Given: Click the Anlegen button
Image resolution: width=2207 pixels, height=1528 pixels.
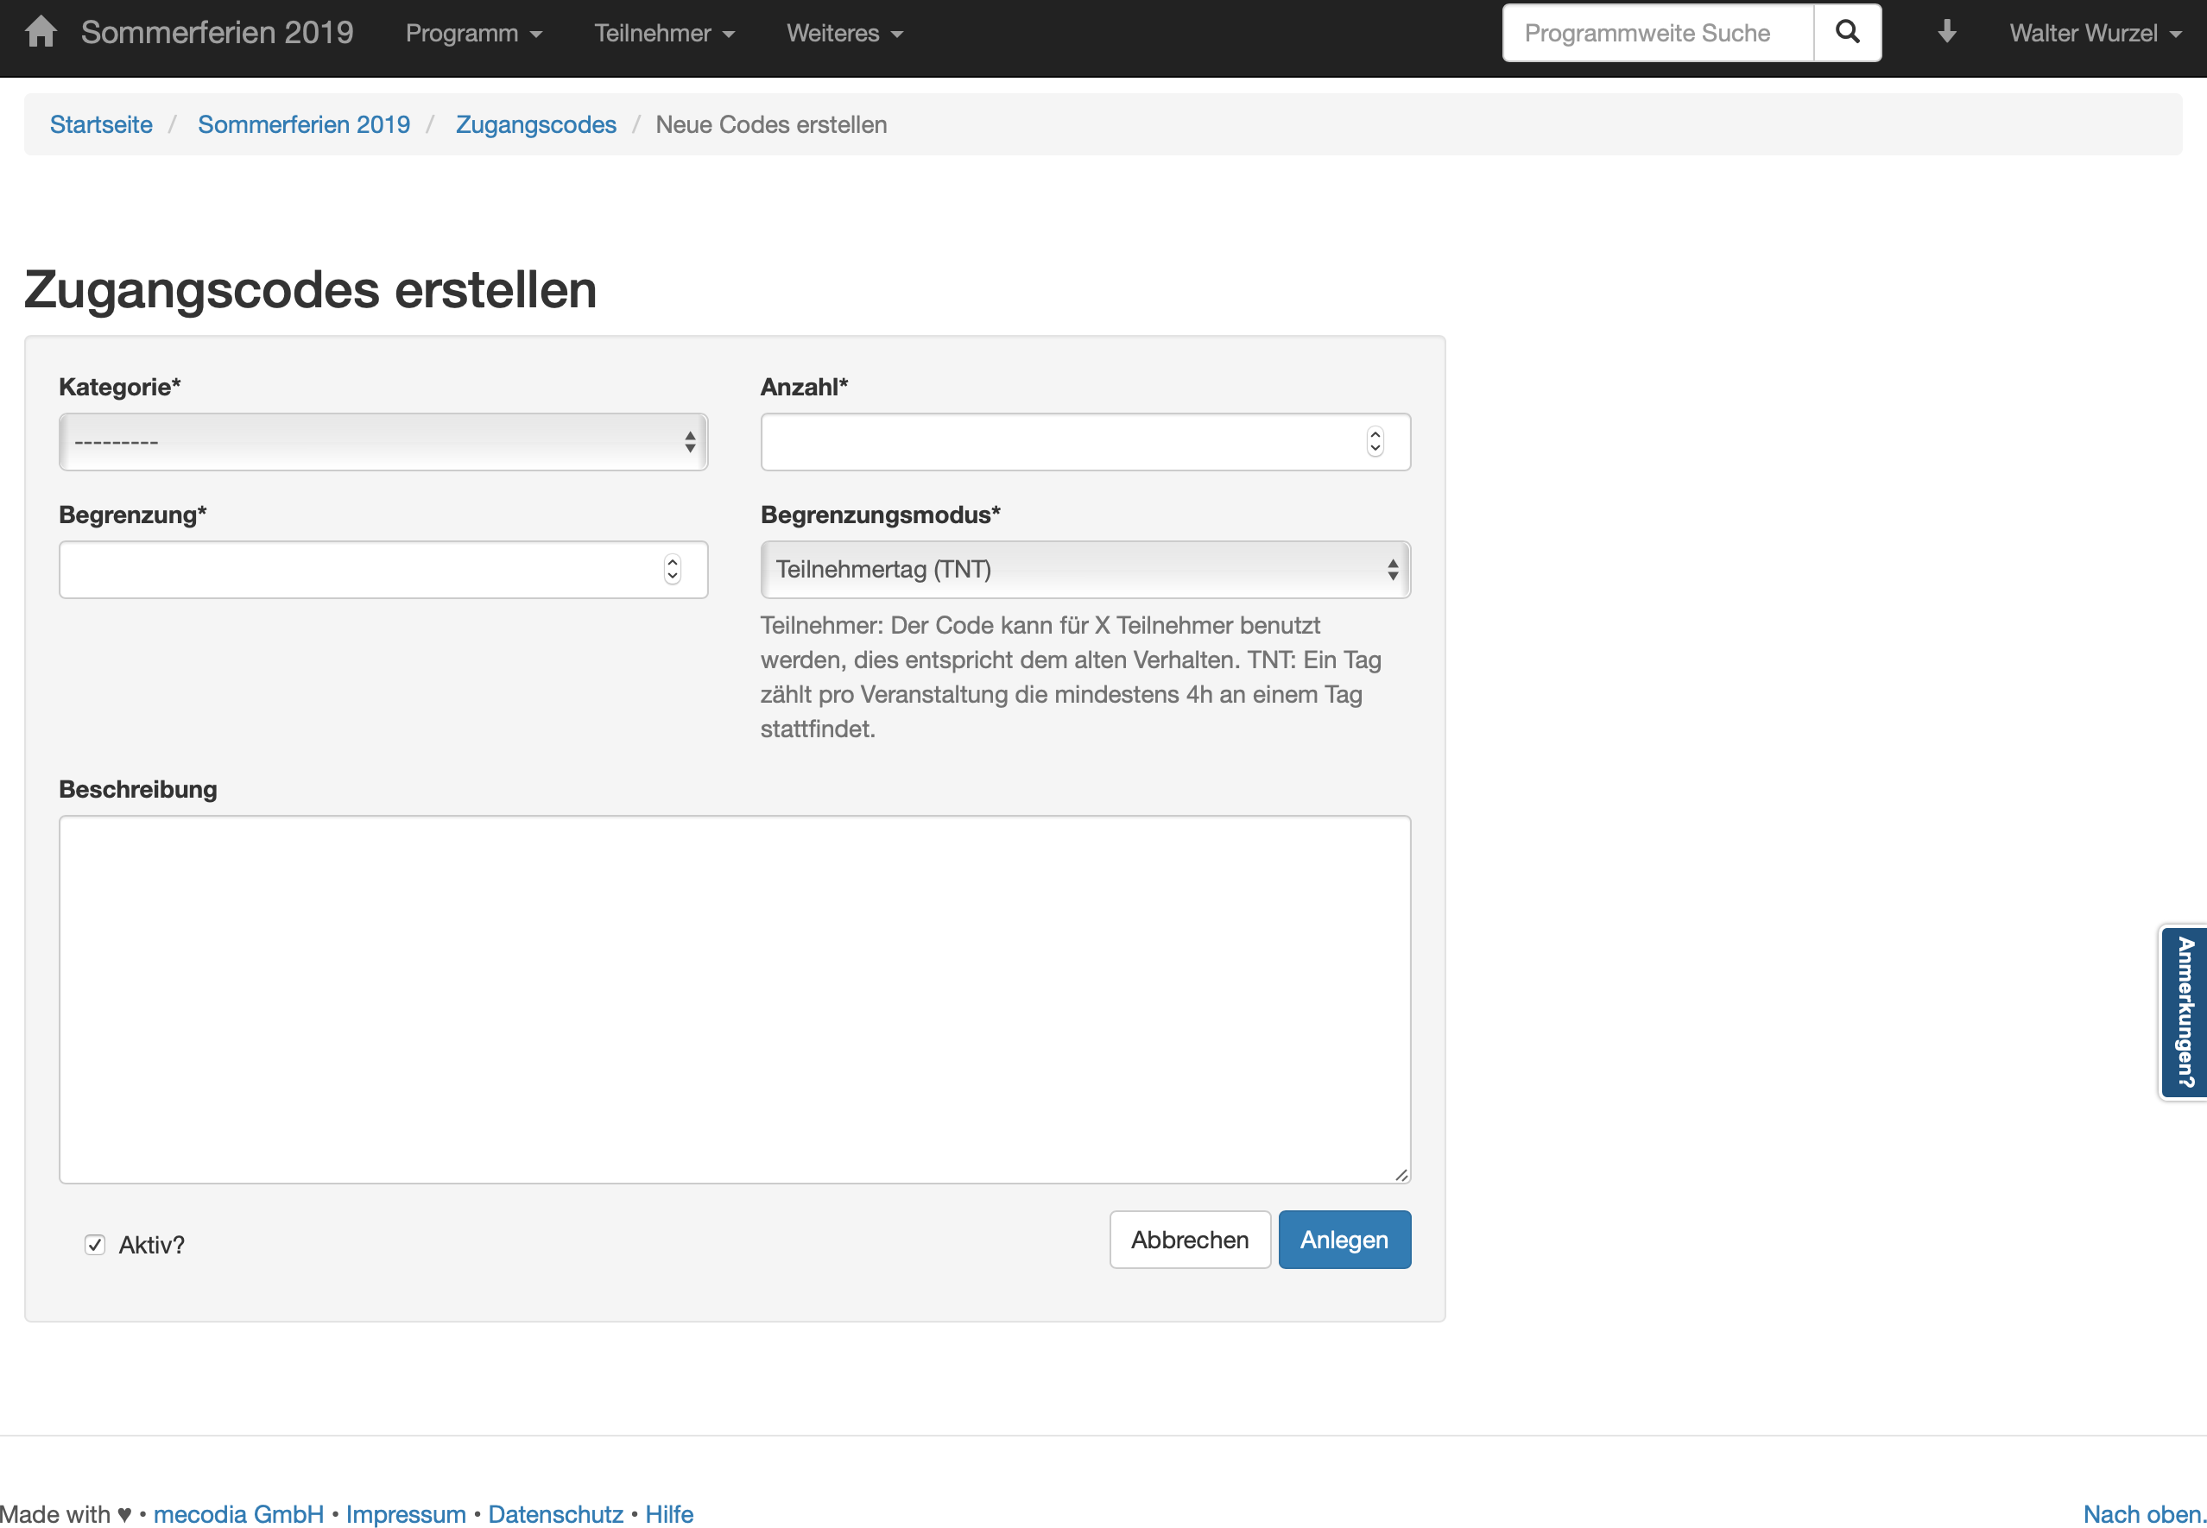Looking at the screenshot, I should point(1344,1240).
